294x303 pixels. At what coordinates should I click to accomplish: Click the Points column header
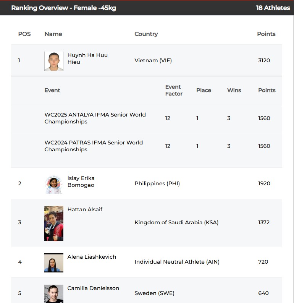tap(266, 34)
